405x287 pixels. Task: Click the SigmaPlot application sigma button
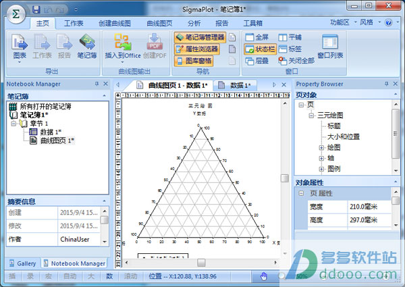click(16, 14)
